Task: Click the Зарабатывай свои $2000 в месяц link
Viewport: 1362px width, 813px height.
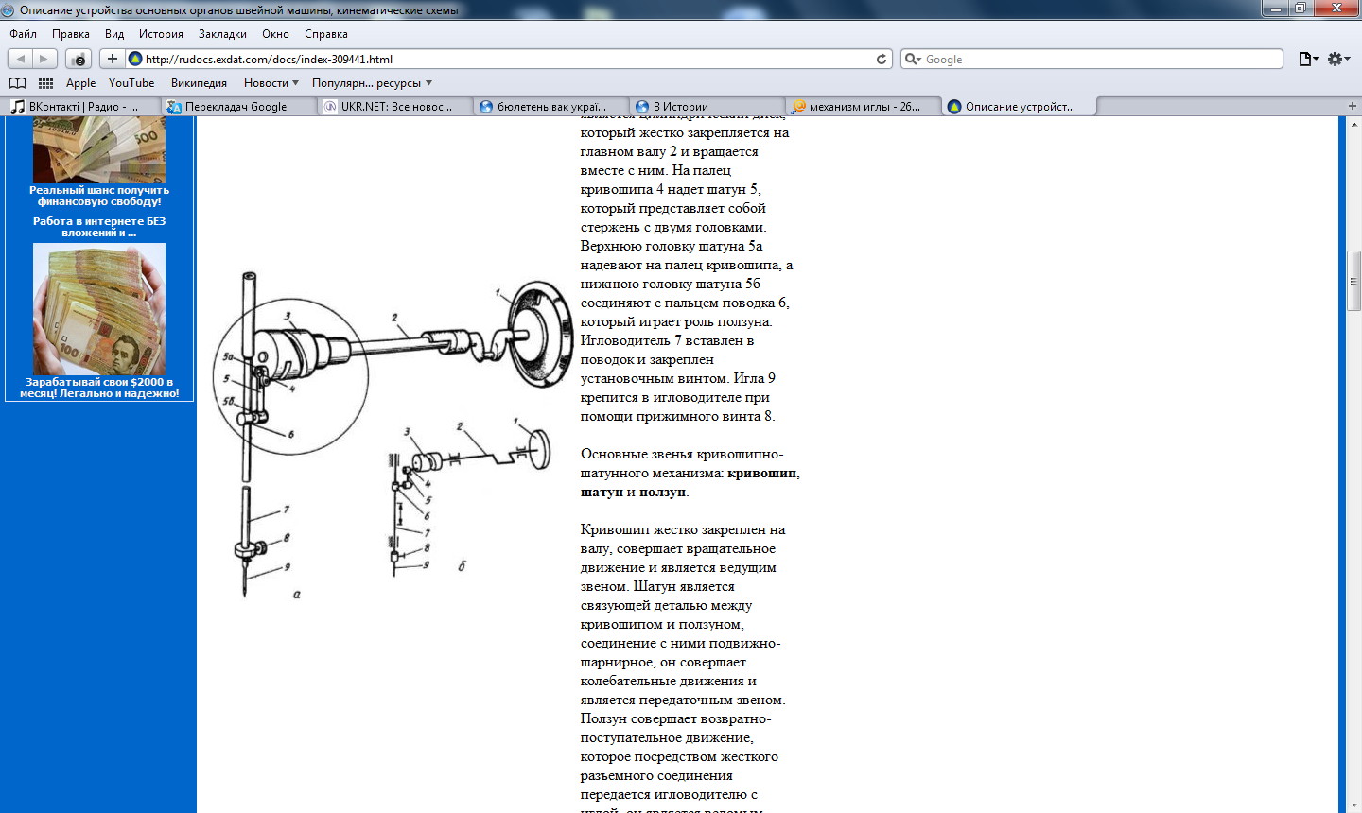Action: (99, 388)
